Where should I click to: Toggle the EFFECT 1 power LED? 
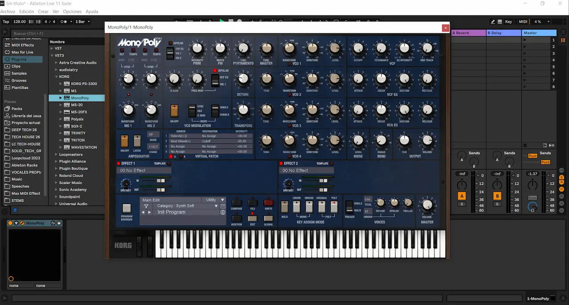click(x=119, y=163)
